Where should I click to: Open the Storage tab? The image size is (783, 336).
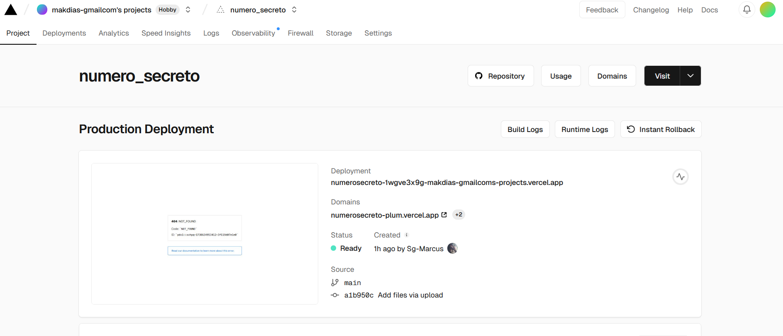click(339, 33)
